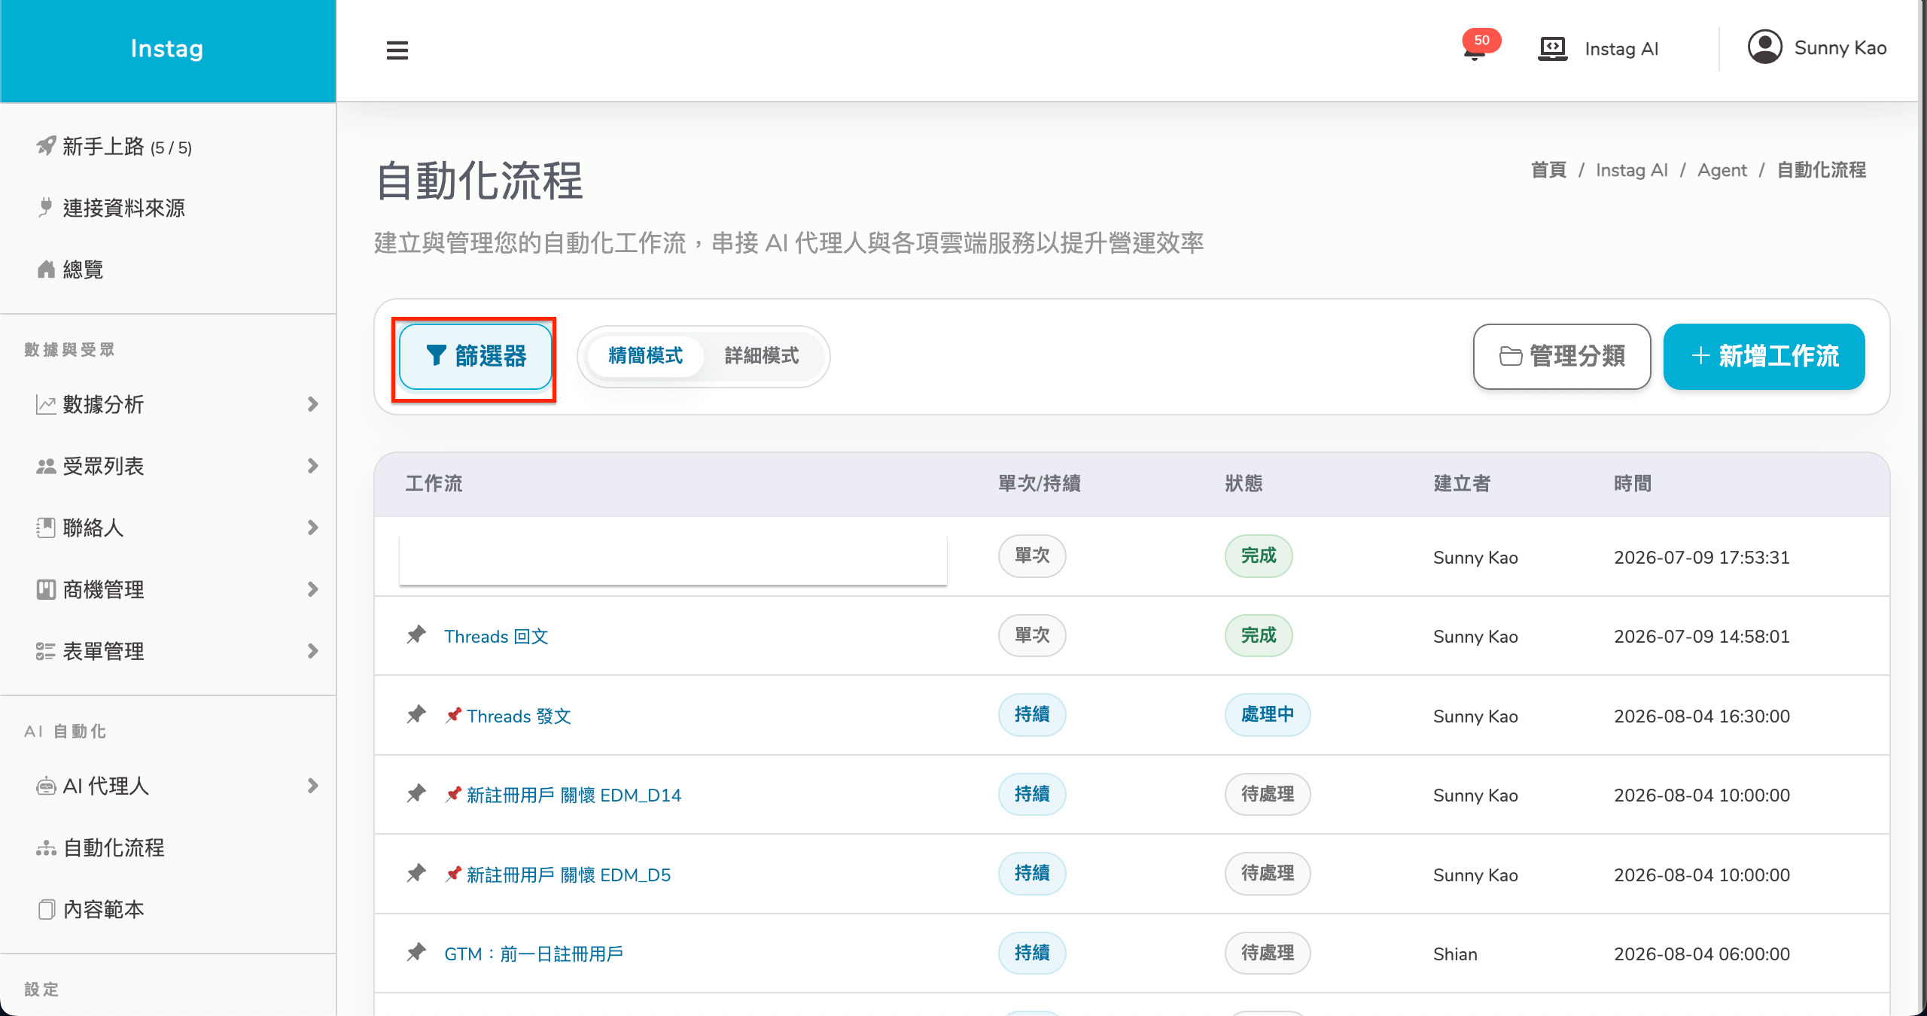Toggle pin for 新註冊用戶 關懷 EDM_D5

click(x=416, y=874)
